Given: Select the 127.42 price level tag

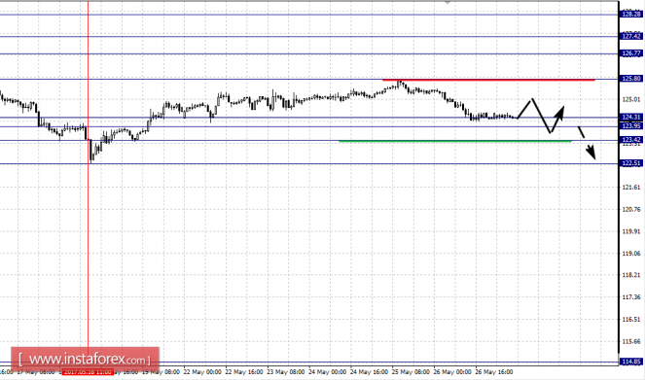Looking at the screenshot, I should (631, 37).
